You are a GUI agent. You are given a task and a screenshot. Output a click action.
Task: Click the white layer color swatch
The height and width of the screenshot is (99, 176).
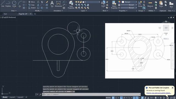click(x=83, y=2)
